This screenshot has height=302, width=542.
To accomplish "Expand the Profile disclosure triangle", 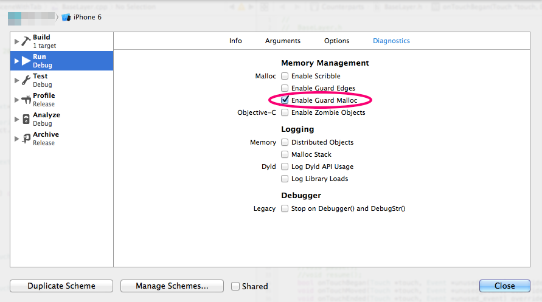I will coord(16,100).
